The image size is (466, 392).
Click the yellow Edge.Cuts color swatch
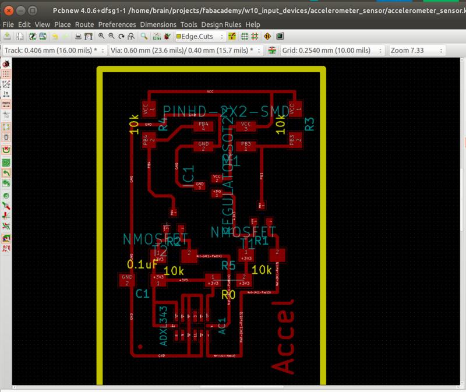click(179, 38)
